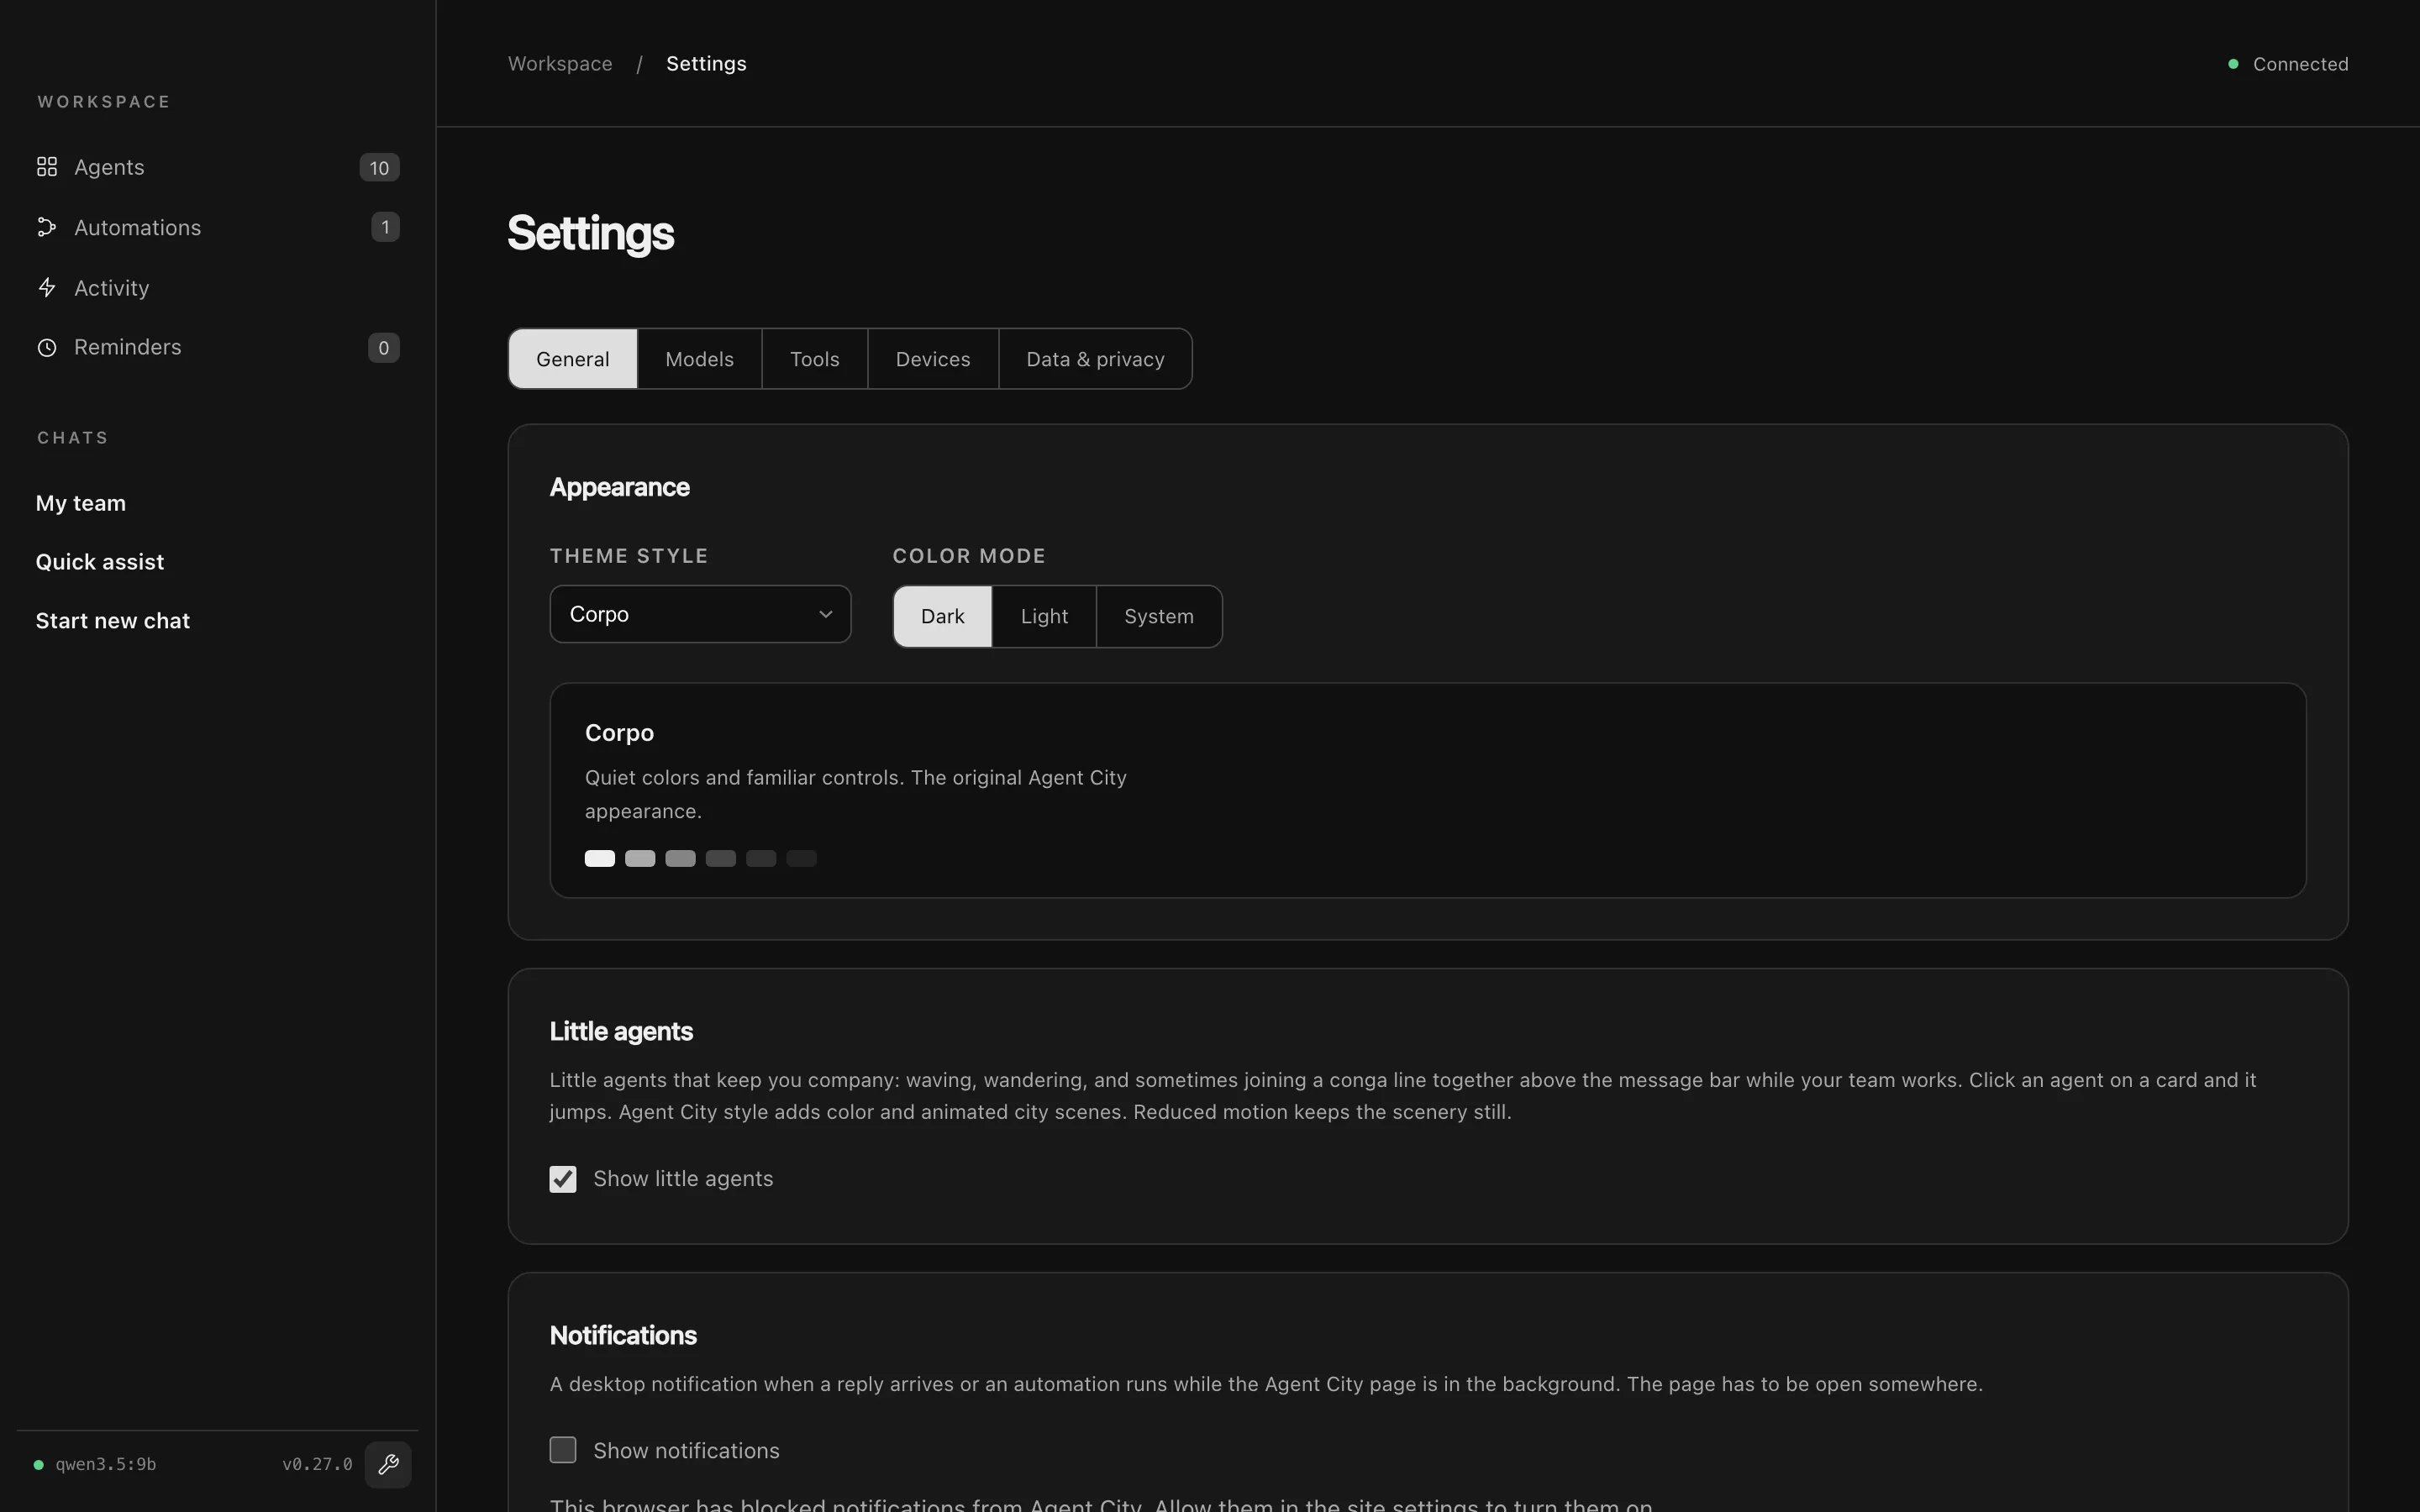2420x1512 pixels.
Task: Click the Automations count badge showing 1
Action: pyautogui.click(x=385, y=227)
